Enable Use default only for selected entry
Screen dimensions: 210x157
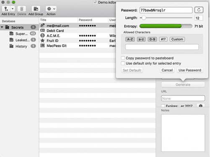(123, 63)
